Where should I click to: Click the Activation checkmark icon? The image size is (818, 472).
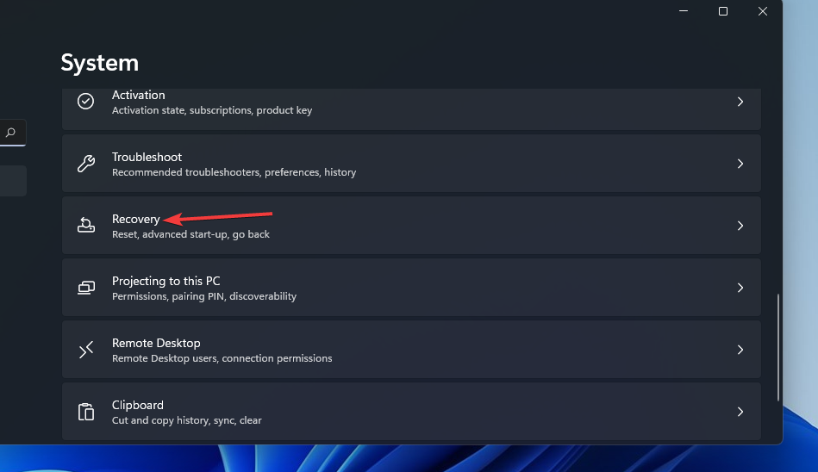pos(85,102)
